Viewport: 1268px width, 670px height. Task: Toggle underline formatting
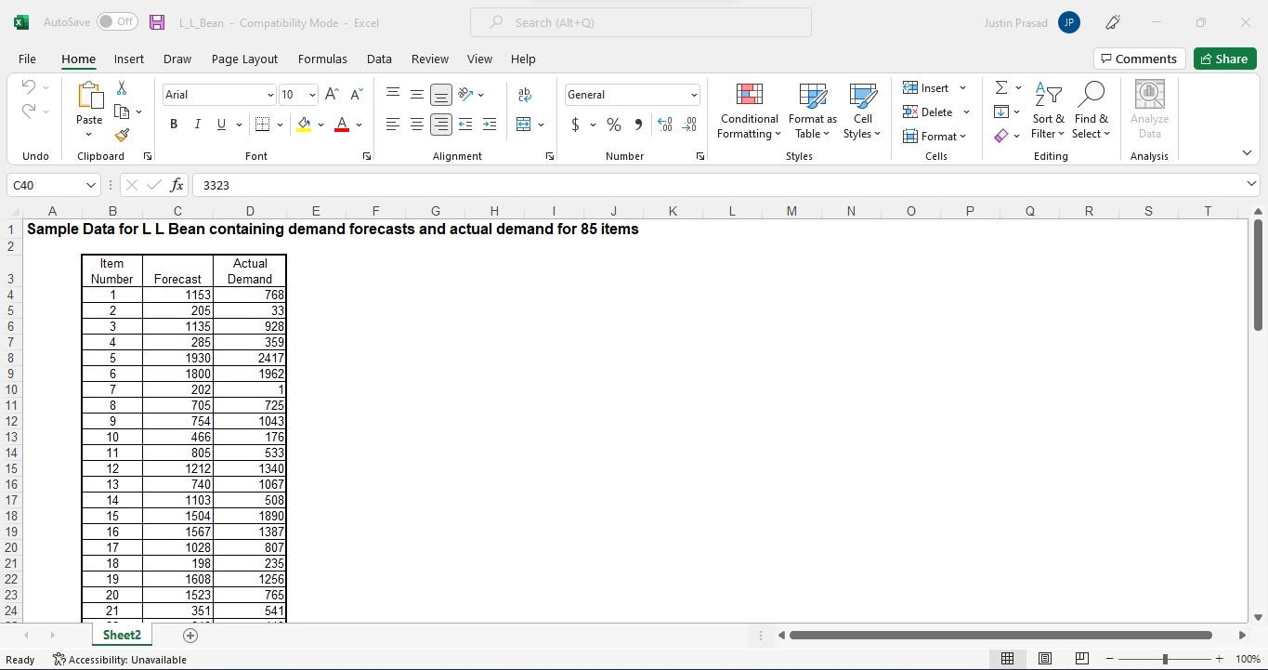pyautogui.click(x=220, y=124)
